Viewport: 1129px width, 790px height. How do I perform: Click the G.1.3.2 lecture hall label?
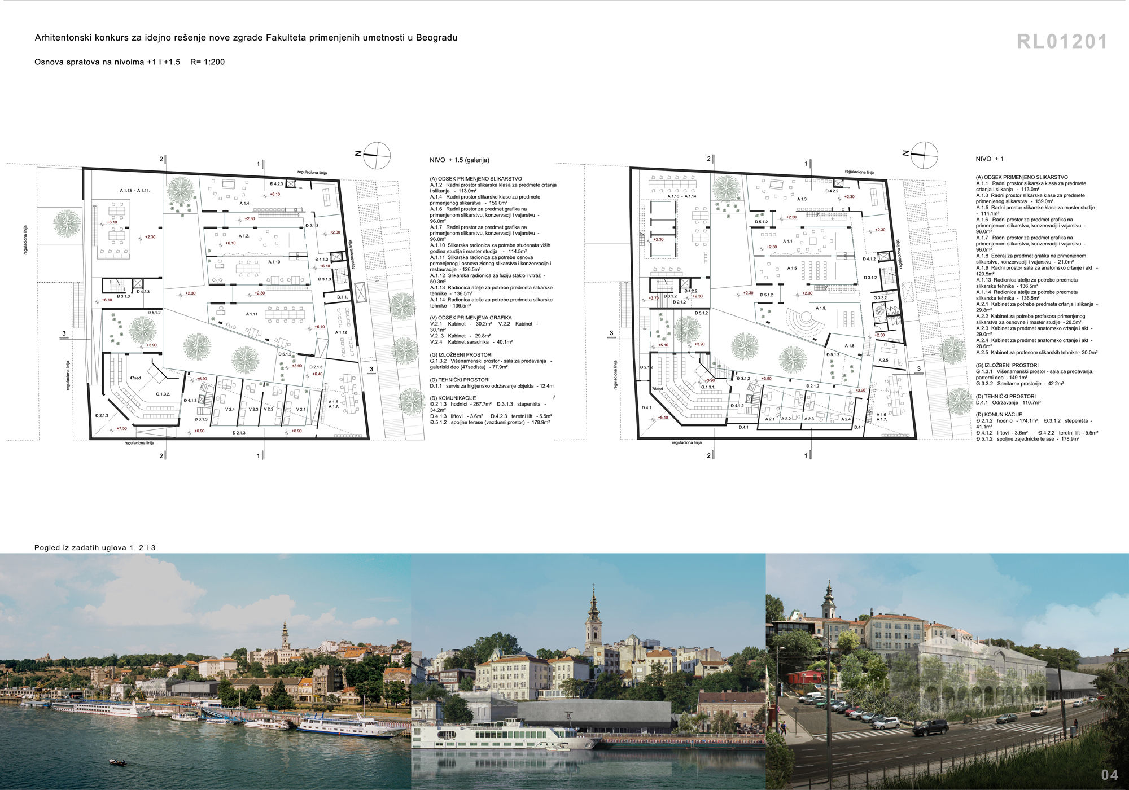click(x=163, y=394)
